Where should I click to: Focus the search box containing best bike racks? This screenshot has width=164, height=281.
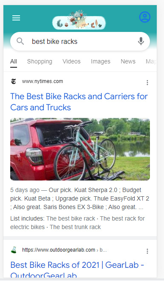(80, 41)
